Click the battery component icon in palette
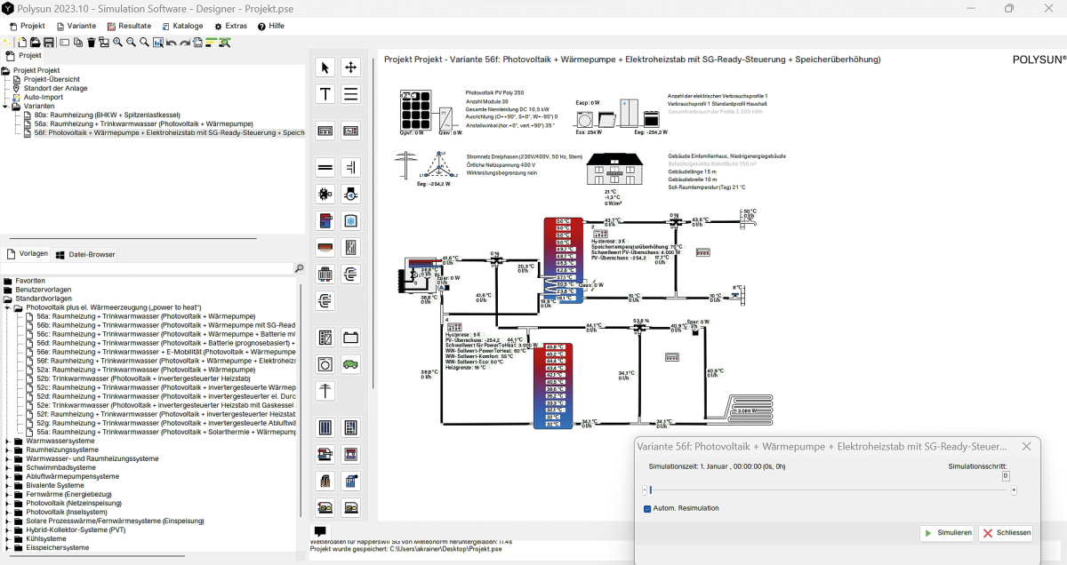1067x565 pixels. click(351, 337)
